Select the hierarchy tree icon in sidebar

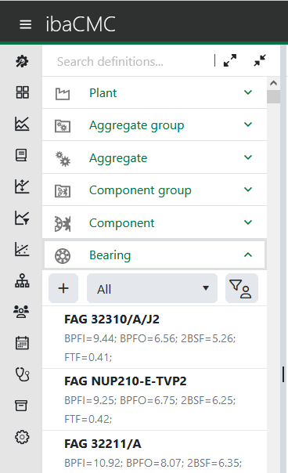(x=22, y=280)
